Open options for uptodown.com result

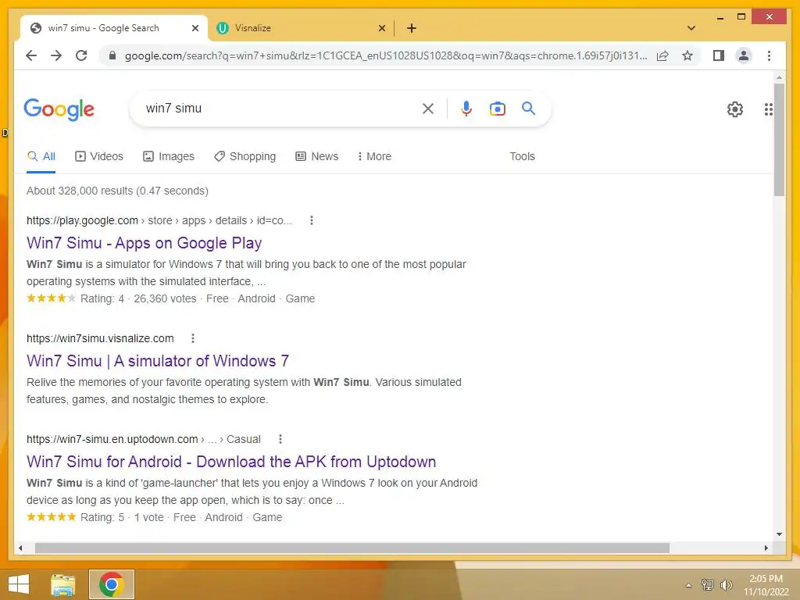(280, 439)
